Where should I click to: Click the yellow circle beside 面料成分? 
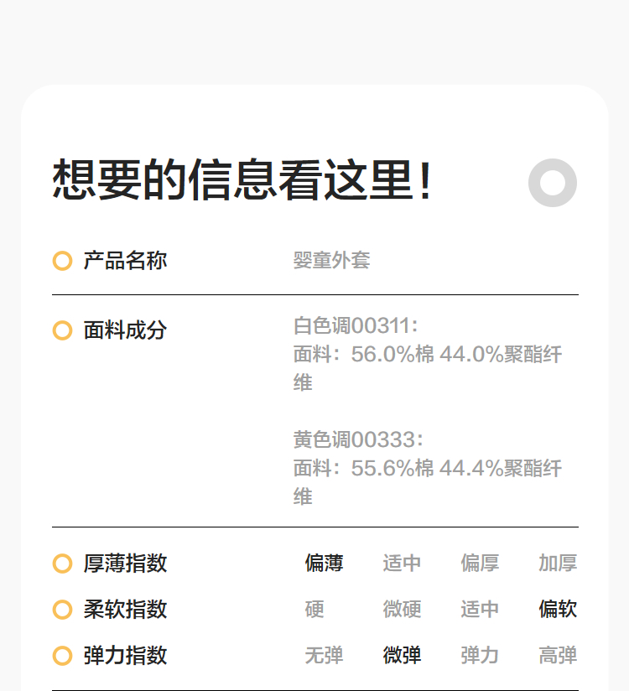pos(62,330)
